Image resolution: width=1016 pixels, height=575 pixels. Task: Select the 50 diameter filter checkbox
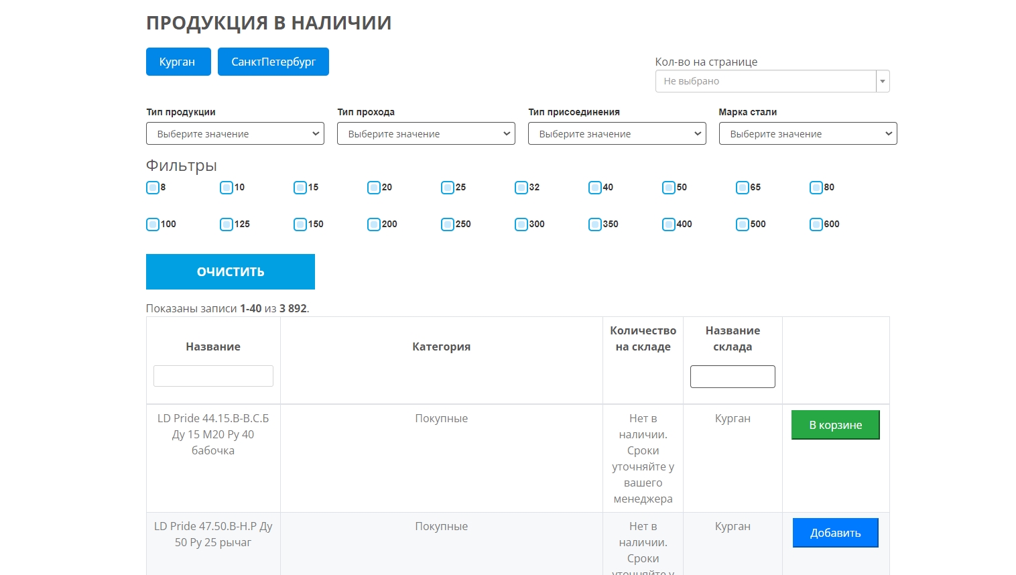tap(669, 188)
